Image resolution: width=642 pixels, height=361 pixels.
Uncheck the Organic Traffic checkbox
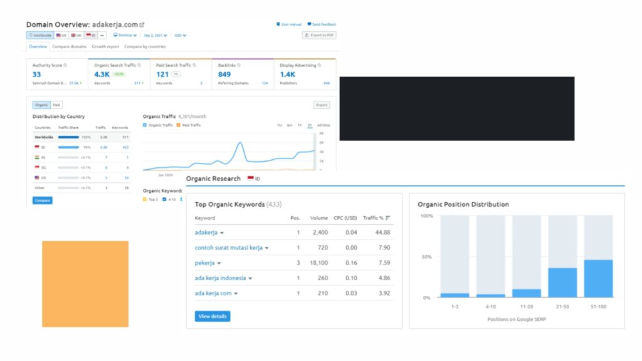click(145, 125)
